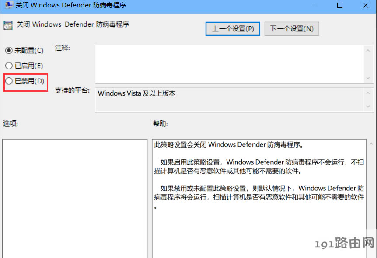Click the help paragraph starting 如果禁用或未配置此策略设置

259,197
